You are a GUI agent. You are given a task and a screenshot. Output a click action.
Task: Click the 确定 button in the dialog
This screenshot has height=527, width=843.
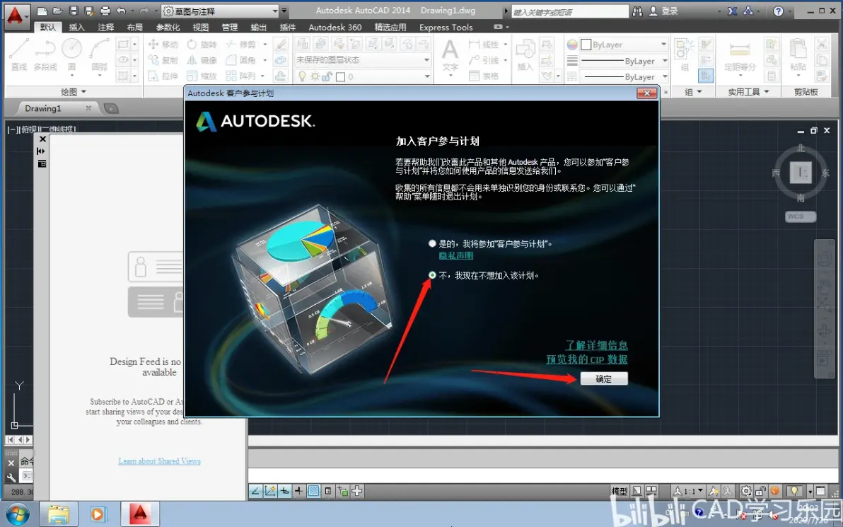pos(604,378)
